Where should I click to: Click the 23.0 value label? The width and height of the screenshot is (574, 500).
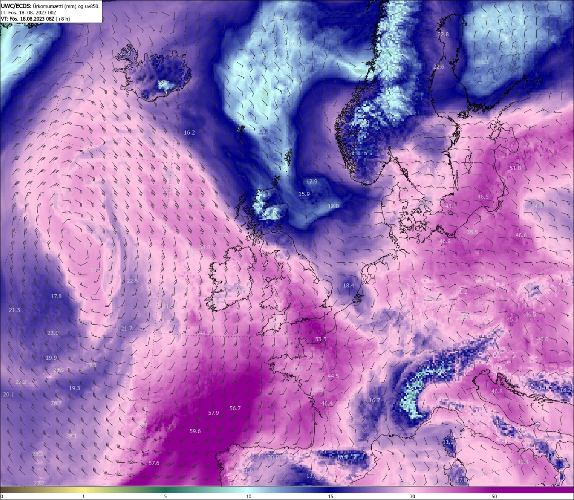click(53, 333)
